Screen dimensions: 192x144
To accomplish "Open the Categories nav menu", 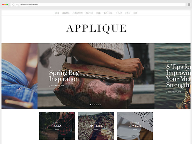I will pos(108,13).
